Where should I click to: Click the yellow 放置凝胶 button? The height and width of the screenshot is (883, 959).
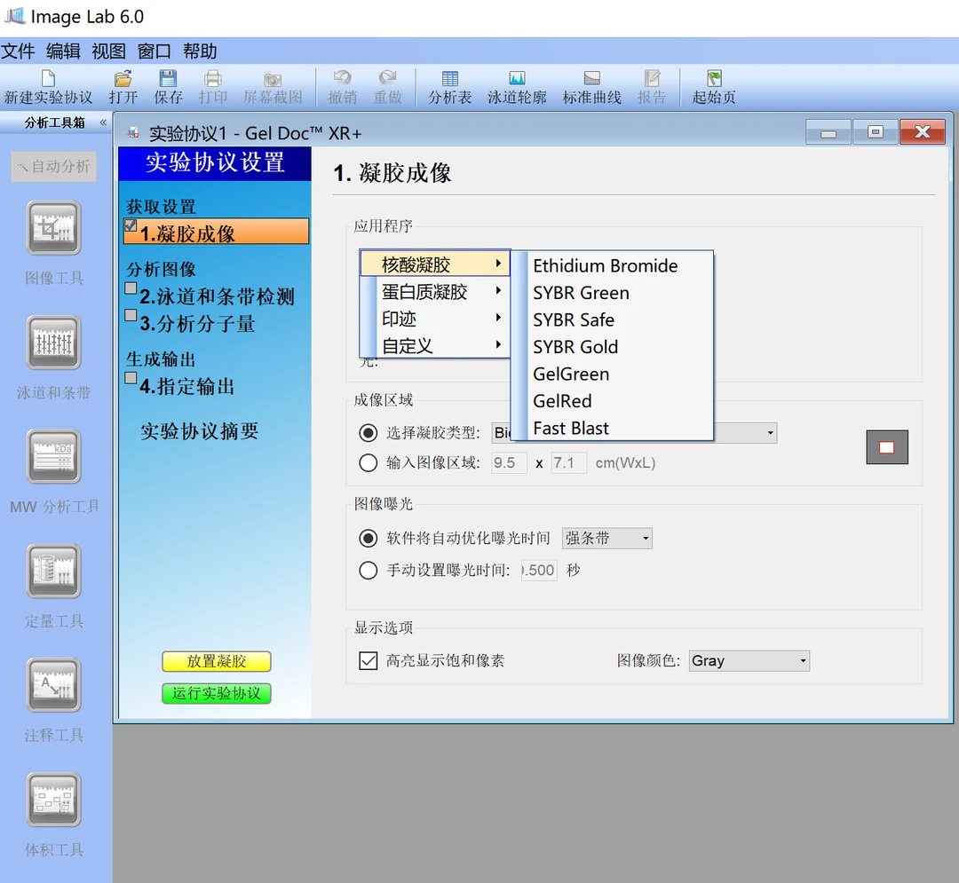(217, 661)
